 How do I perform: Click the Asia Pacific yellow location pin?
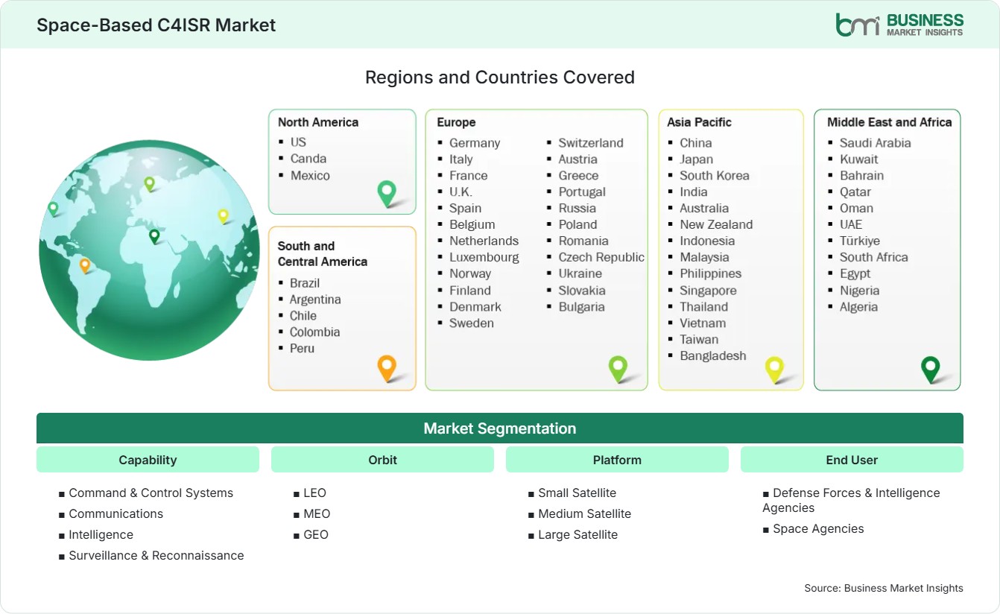775,370
